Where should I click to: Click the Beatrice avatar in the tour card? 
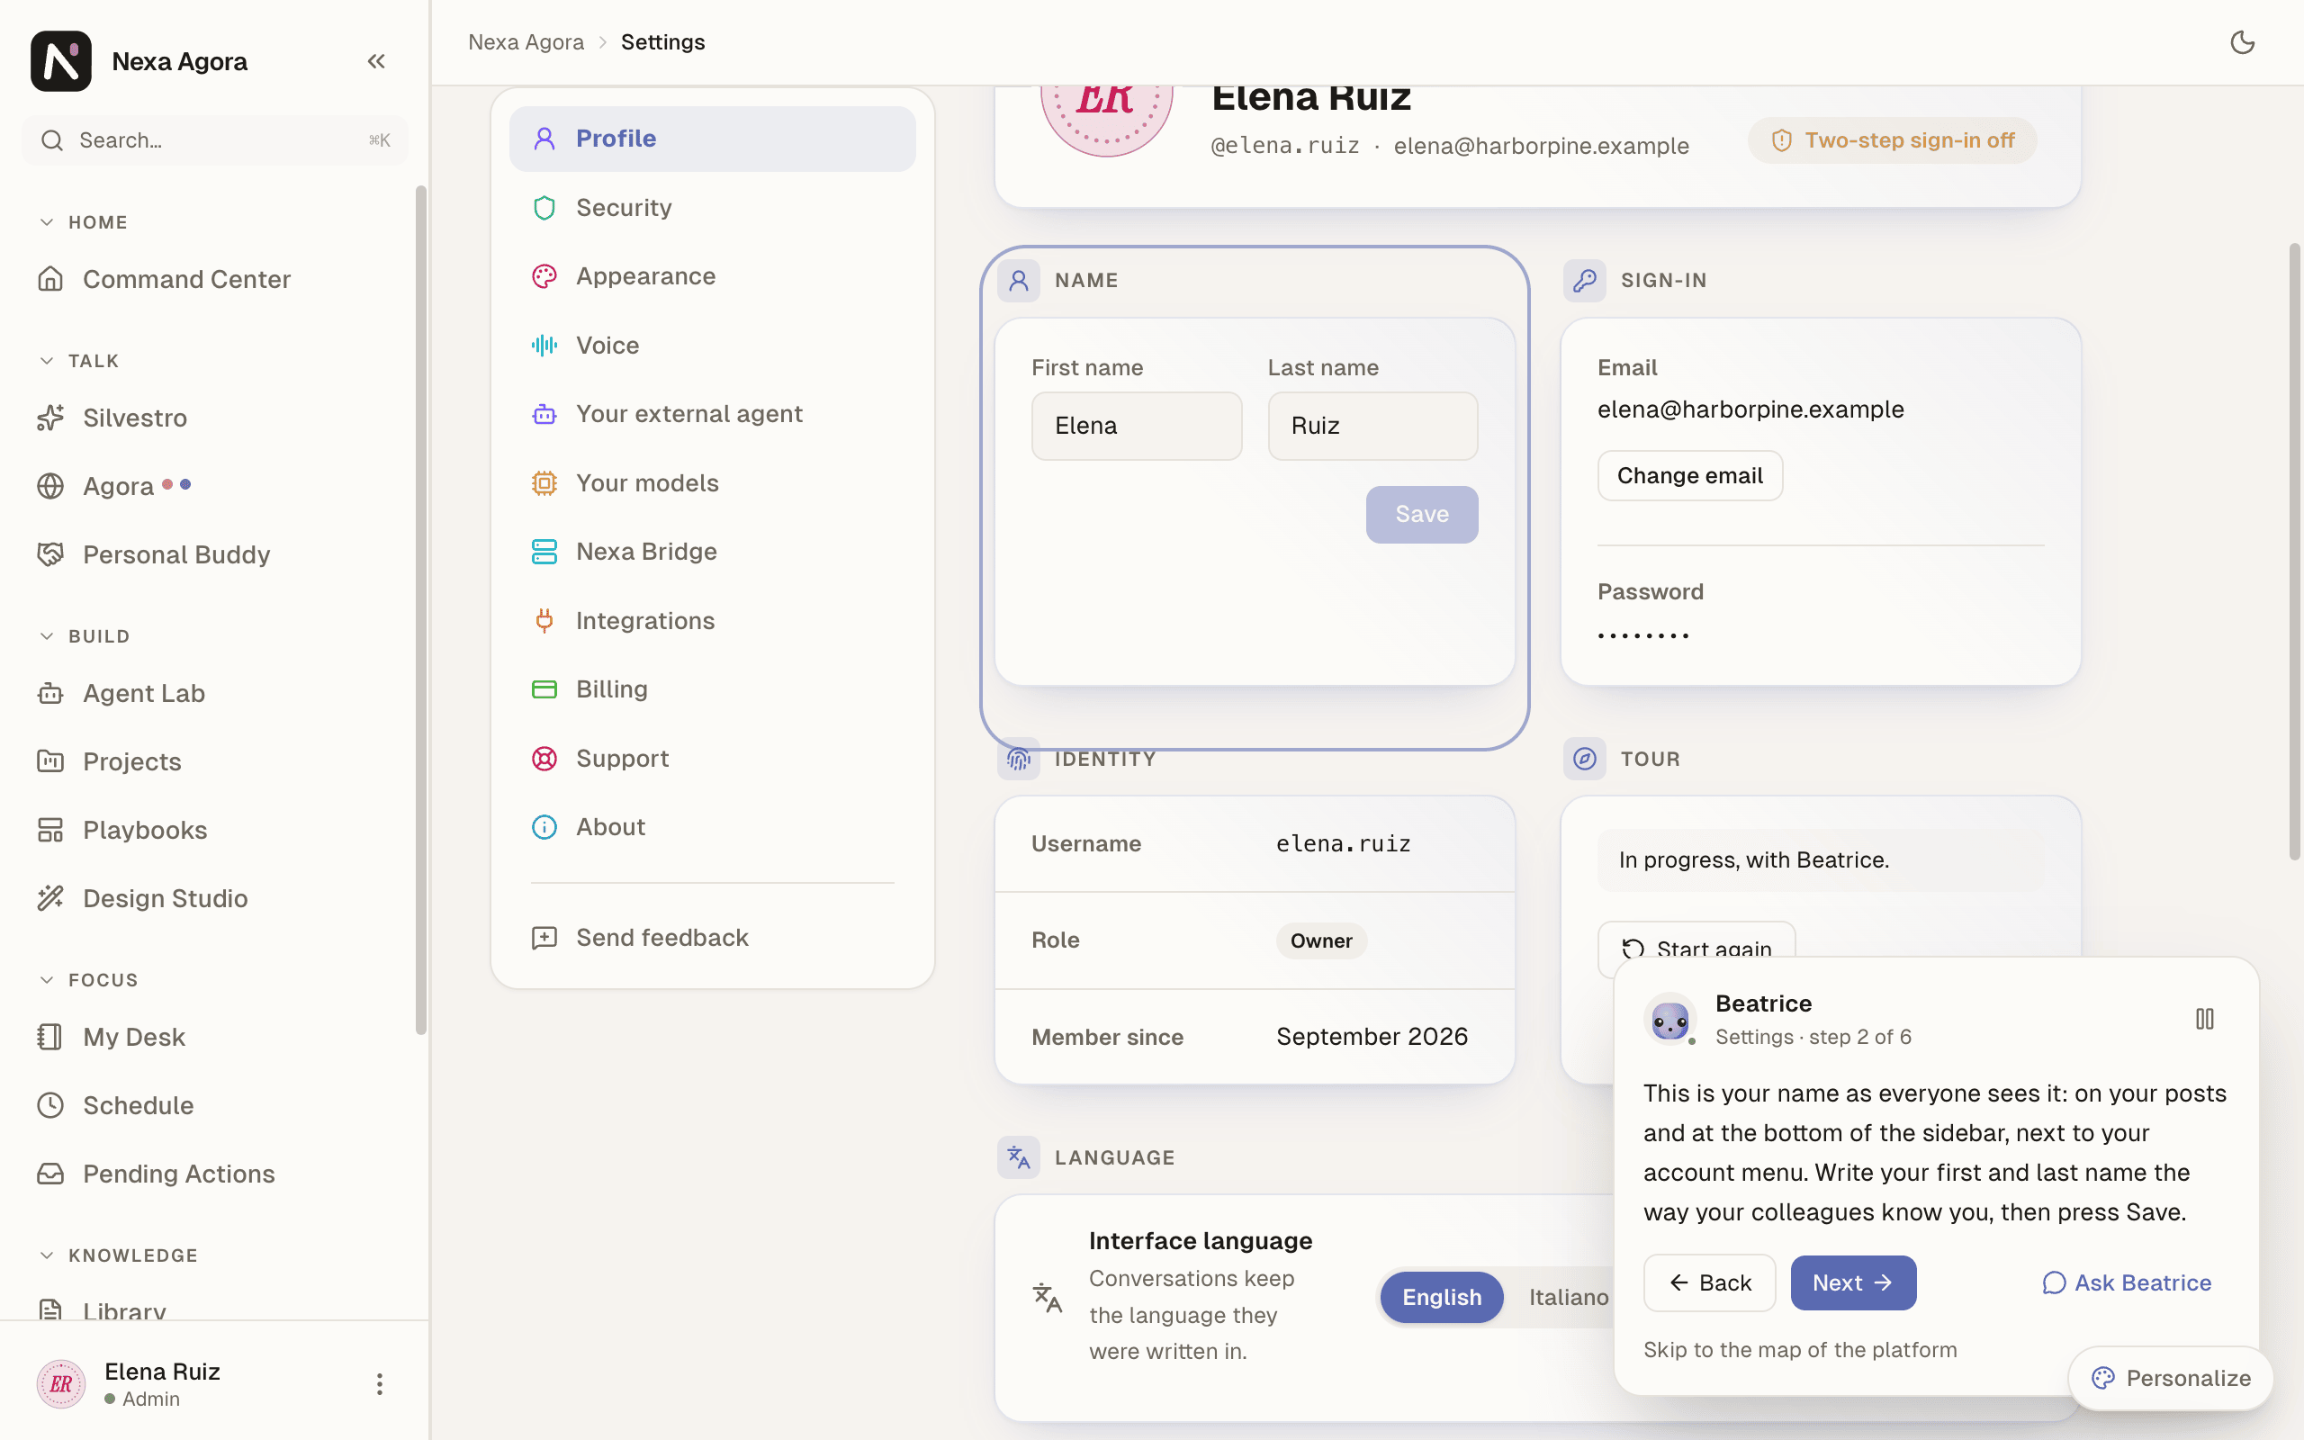point(1669,1019)
